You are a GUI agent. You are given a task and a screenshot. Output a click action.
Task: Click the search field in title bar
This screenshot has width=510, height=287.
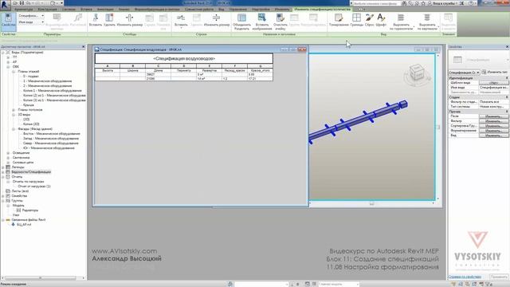[375, 3]
